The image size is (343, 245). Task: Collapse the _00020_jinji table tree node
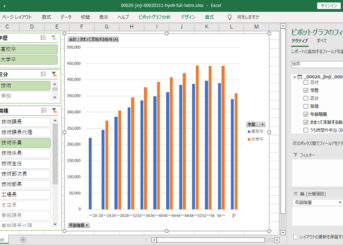pos(294,77)
